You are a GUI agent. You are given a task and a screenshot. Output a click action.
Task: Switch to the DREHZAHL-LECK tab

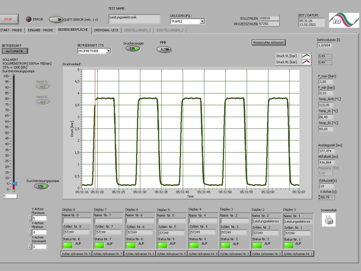(x=106, y=30)
